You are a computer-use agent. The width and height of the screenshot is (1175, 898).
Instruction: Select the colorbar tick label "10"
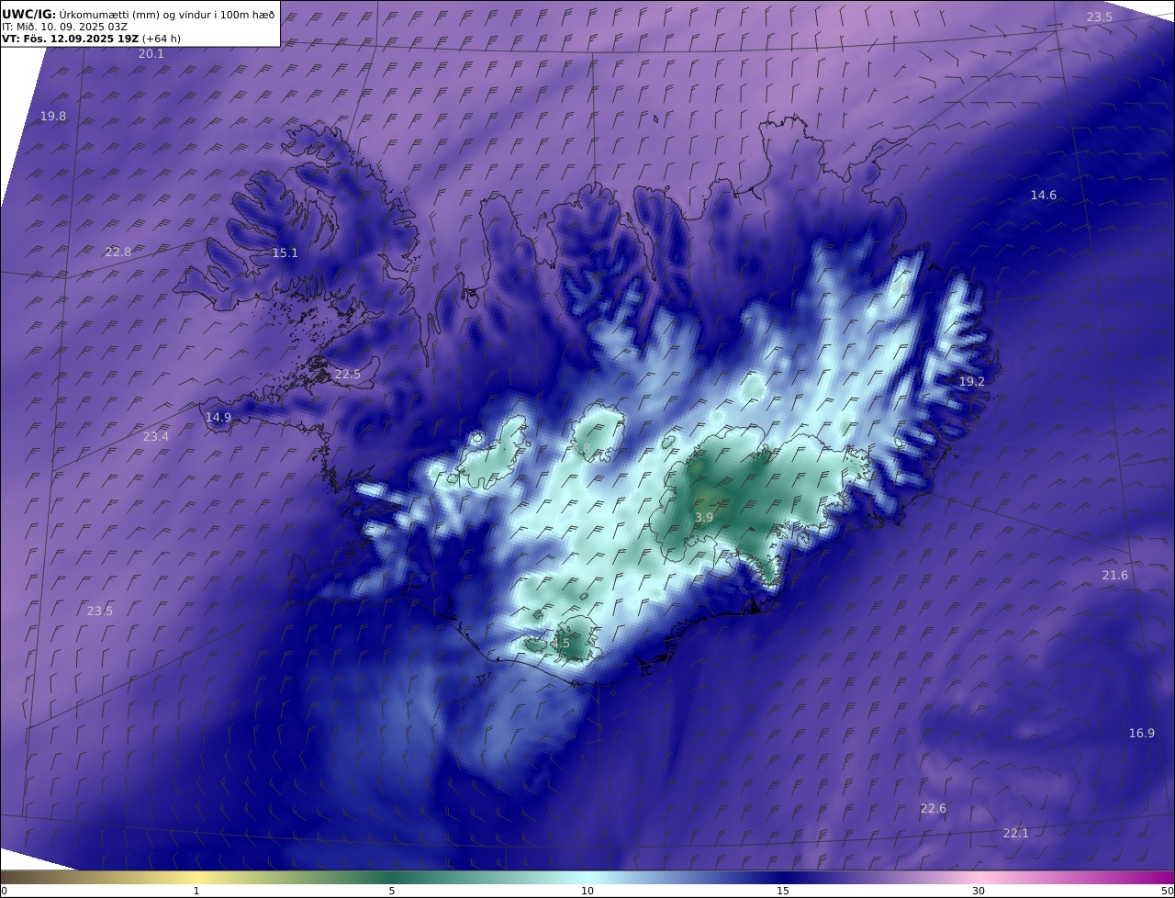[587, 891]
